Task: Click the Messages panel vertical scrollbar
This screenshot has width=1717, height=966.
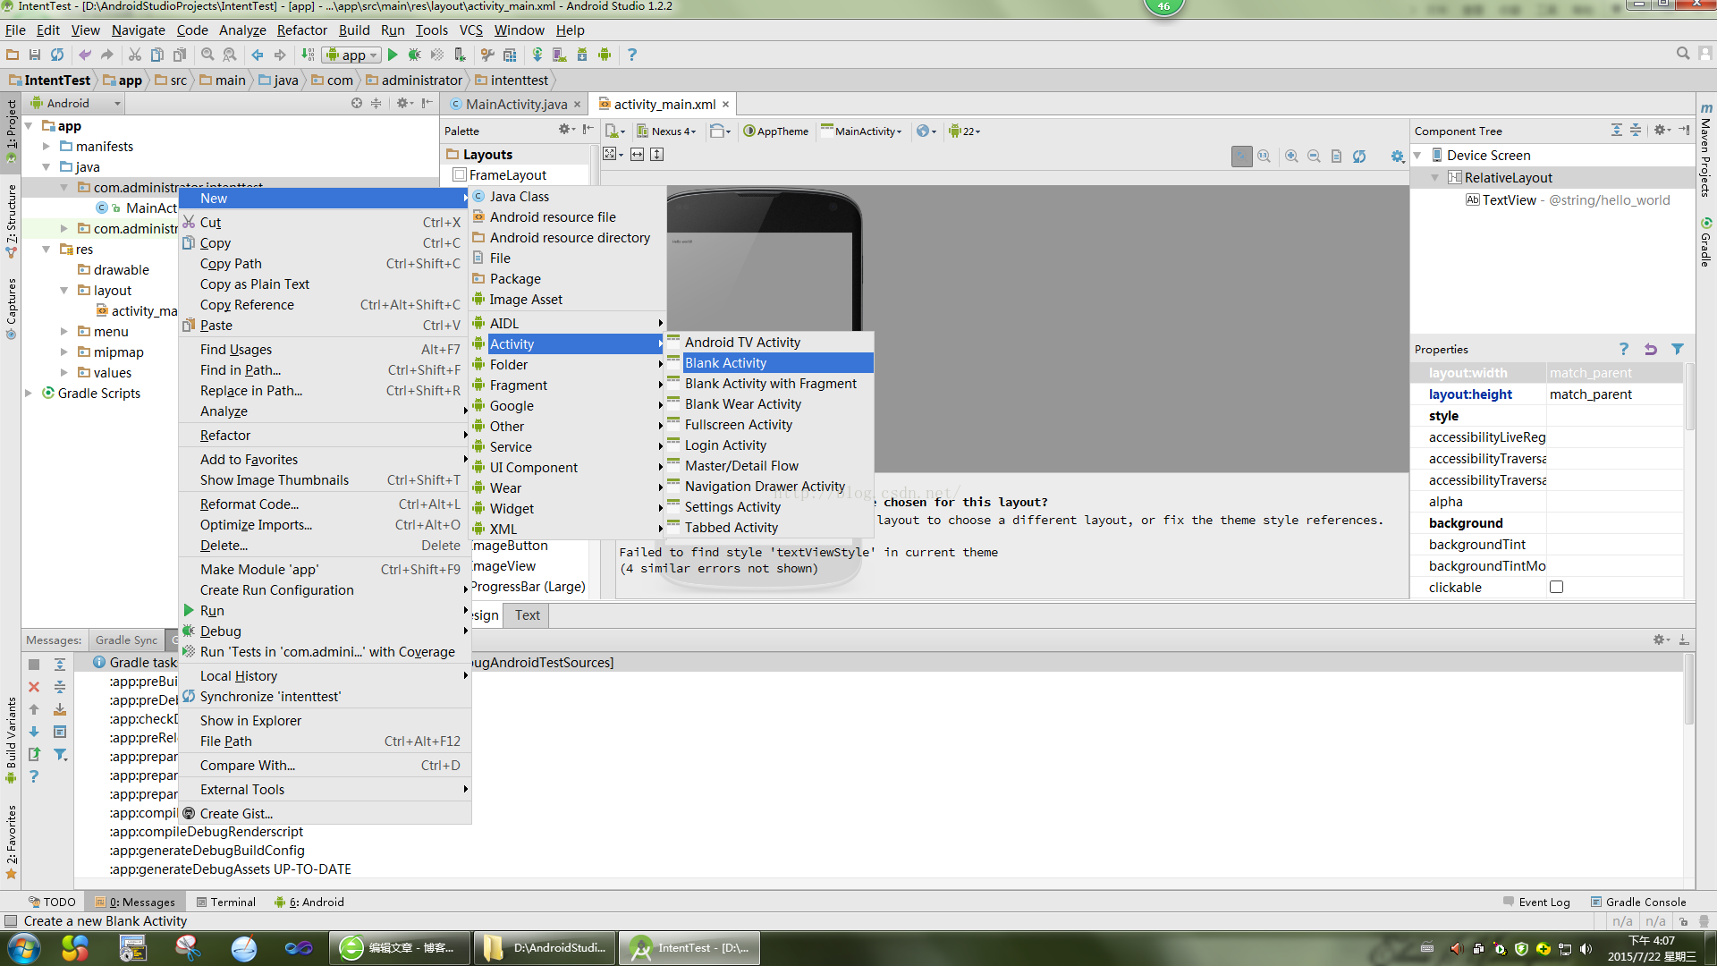Action: point(1688,689)
